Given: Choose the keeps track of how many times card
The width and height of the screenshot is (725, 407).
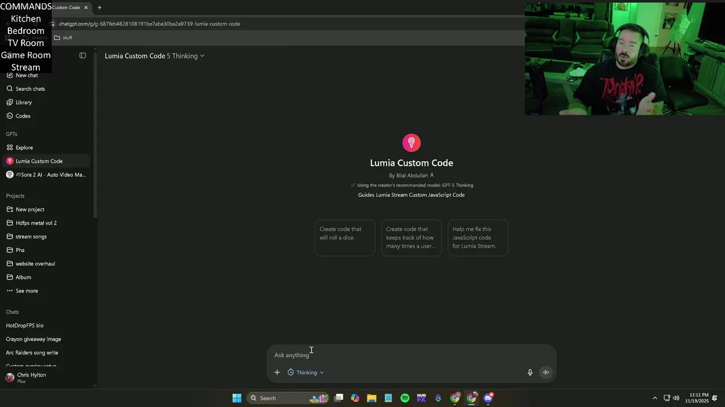Looking at the screenshot, I should [411, 237].
